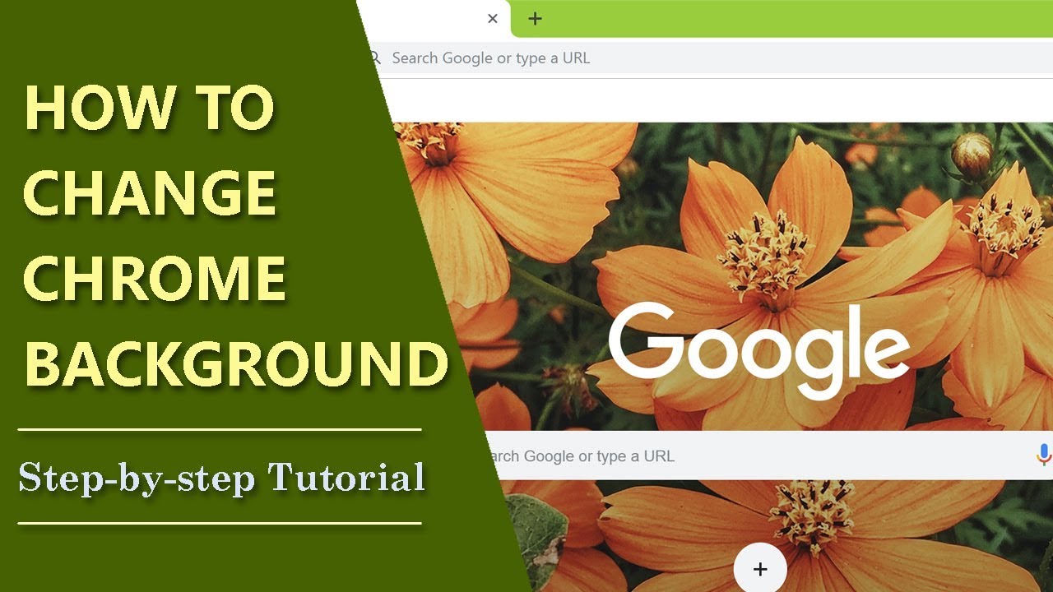Activate voice search microphone icon
The image size is (1053, 592).
1043,456
